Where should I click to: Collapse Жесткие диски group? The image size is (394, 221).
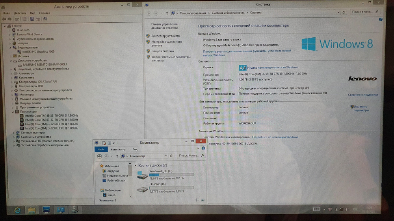point(136,165)
